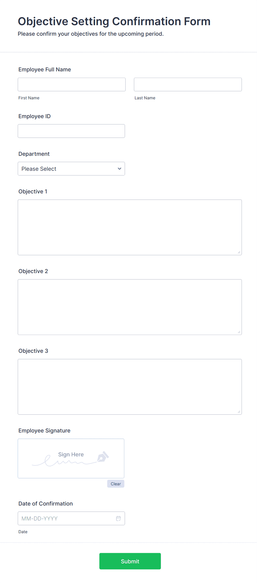Open the Date of Confirmation date picker
This screenshot has width=257, height=583.
click(x=119, y=518)
